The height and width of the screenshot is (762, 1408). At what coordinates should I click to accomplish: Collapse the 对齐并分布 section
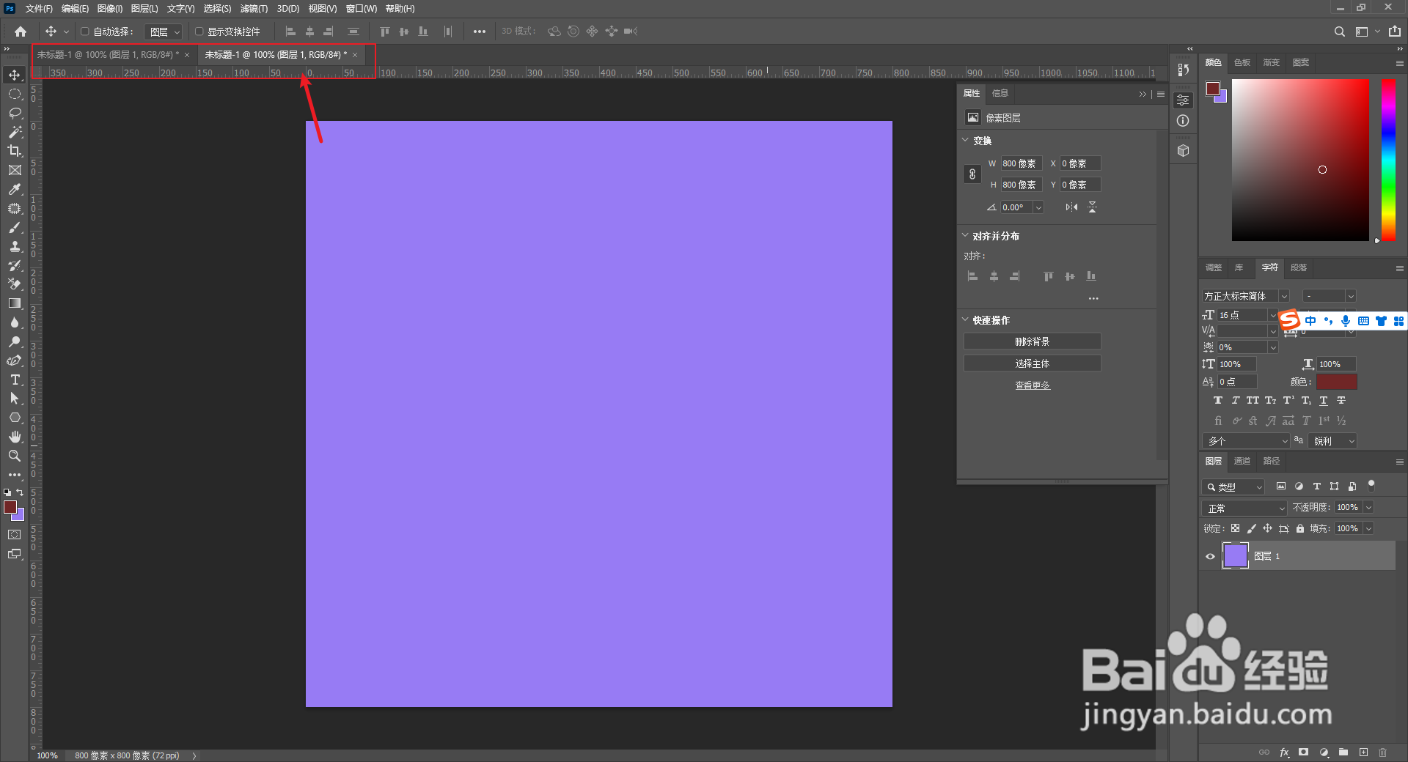[x=966, y=236]
